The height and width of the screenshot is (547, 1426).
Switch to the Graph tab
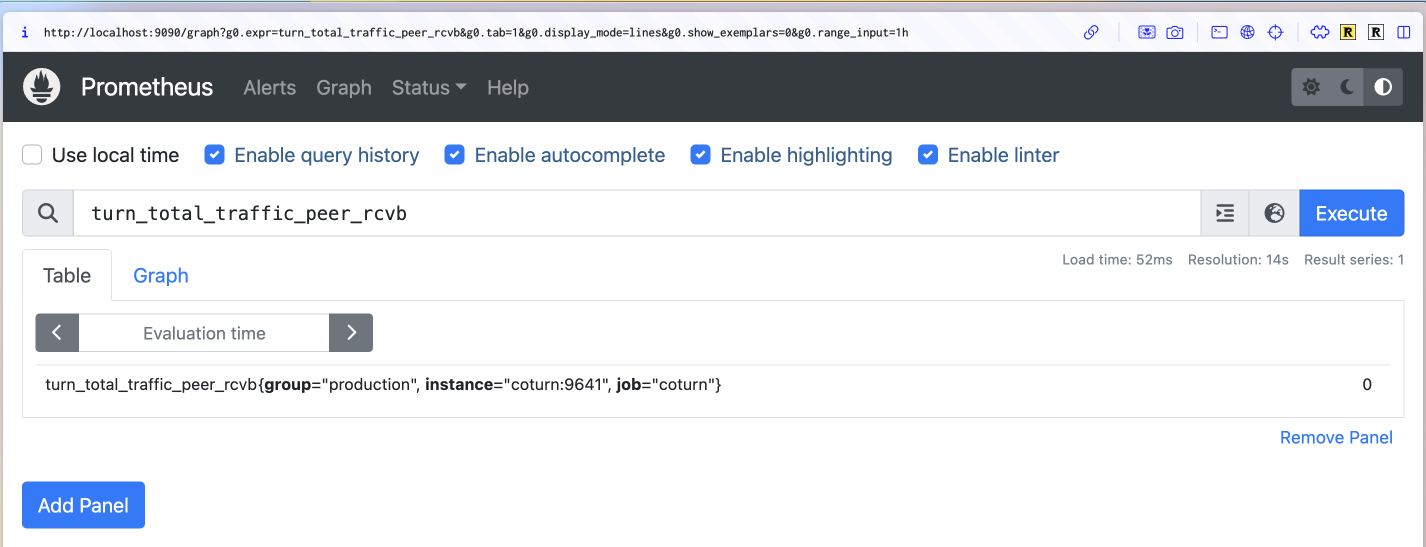160,275
